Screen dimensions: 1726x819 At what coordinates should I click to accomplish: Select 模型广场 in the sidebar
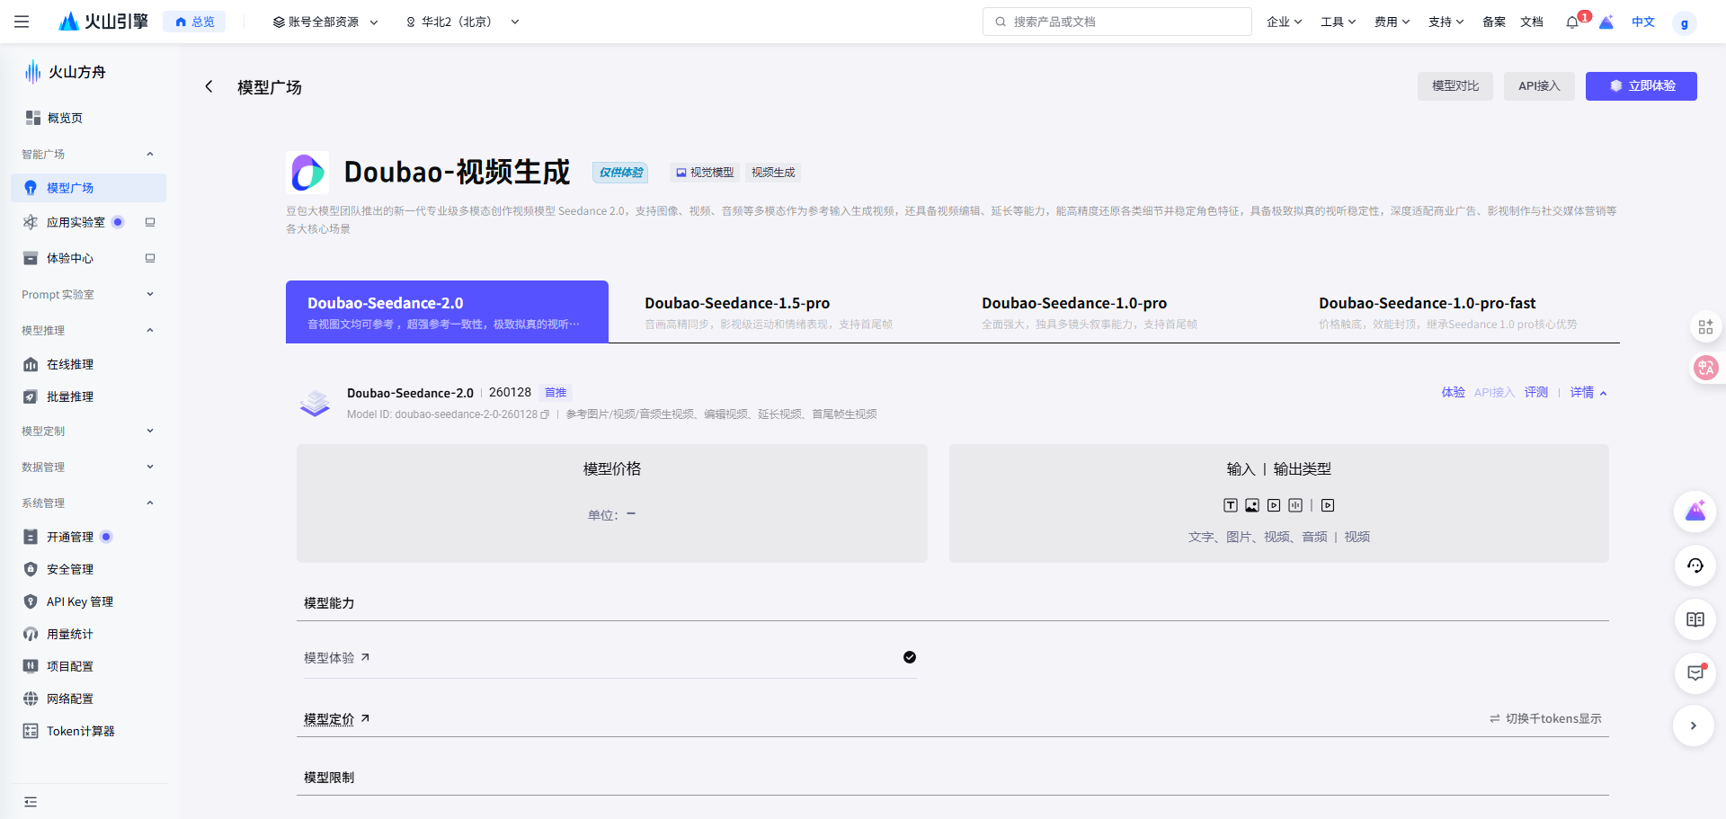(x=88, y=188)
